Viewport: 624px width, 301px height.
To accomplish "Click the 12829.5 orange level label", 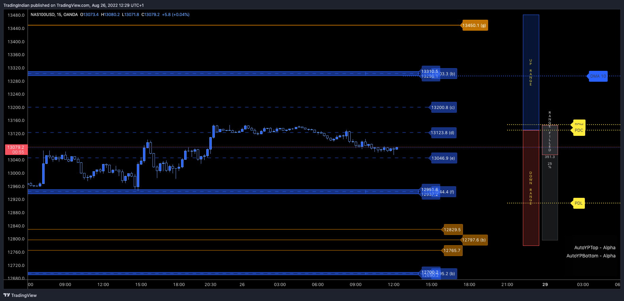I will tap(452, 230).
